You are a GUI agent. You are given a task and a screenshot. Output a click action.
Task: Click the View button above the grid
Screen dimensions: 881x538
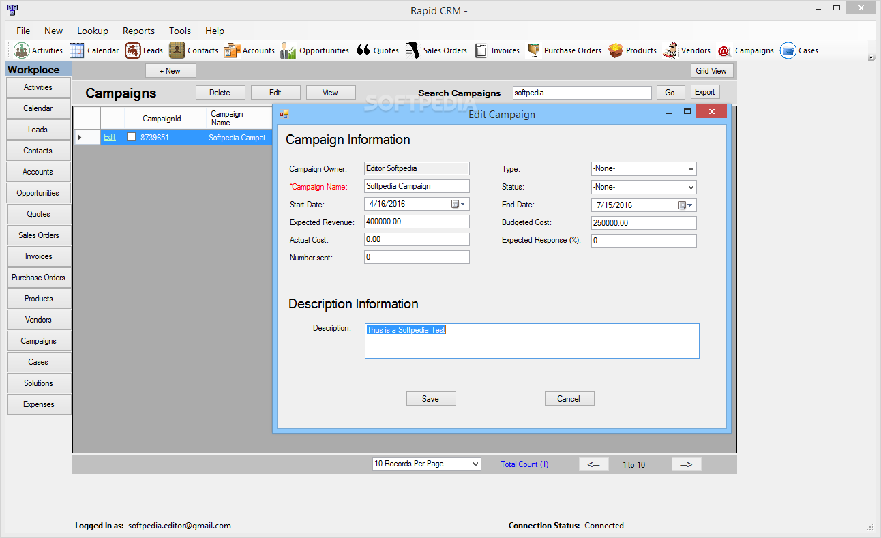(331, 93)
